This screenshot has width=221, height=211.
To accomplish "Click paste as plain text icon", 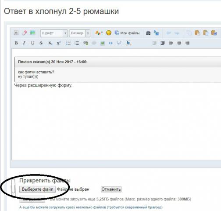I will click(206, 33).
